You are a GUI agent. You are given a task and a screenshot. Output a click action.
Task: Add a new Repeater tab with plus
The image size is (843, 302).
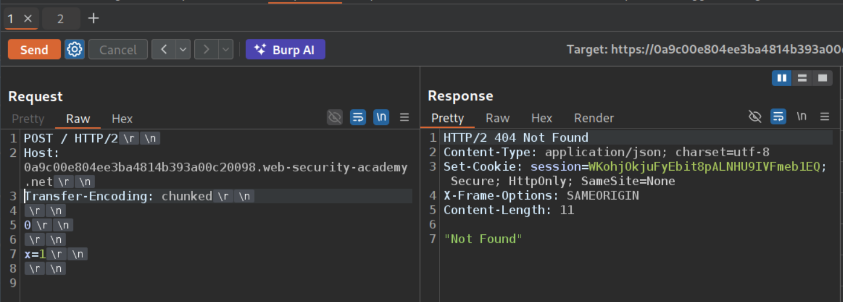pyautogui.click(x=93, y=19)
